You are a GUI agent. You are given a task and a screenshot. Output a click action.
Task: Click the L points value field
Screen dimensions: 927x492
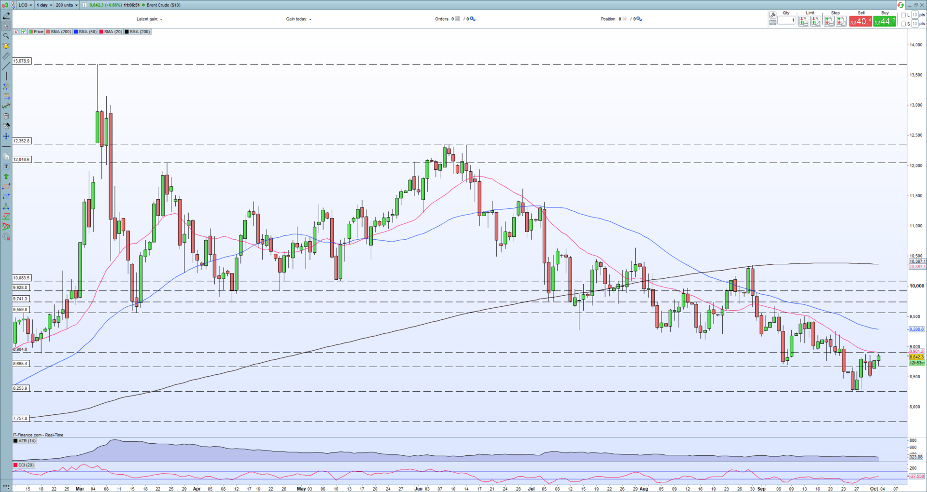[x=915, y=15]
